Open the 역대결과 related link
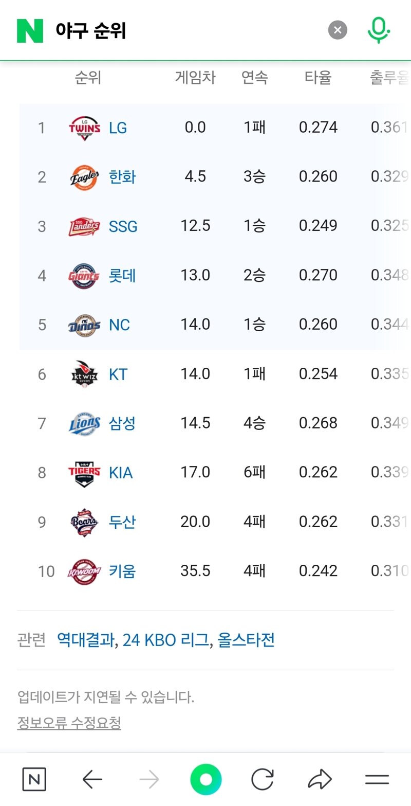Viewport: 411px width, 806px height. tap(85, 640)
